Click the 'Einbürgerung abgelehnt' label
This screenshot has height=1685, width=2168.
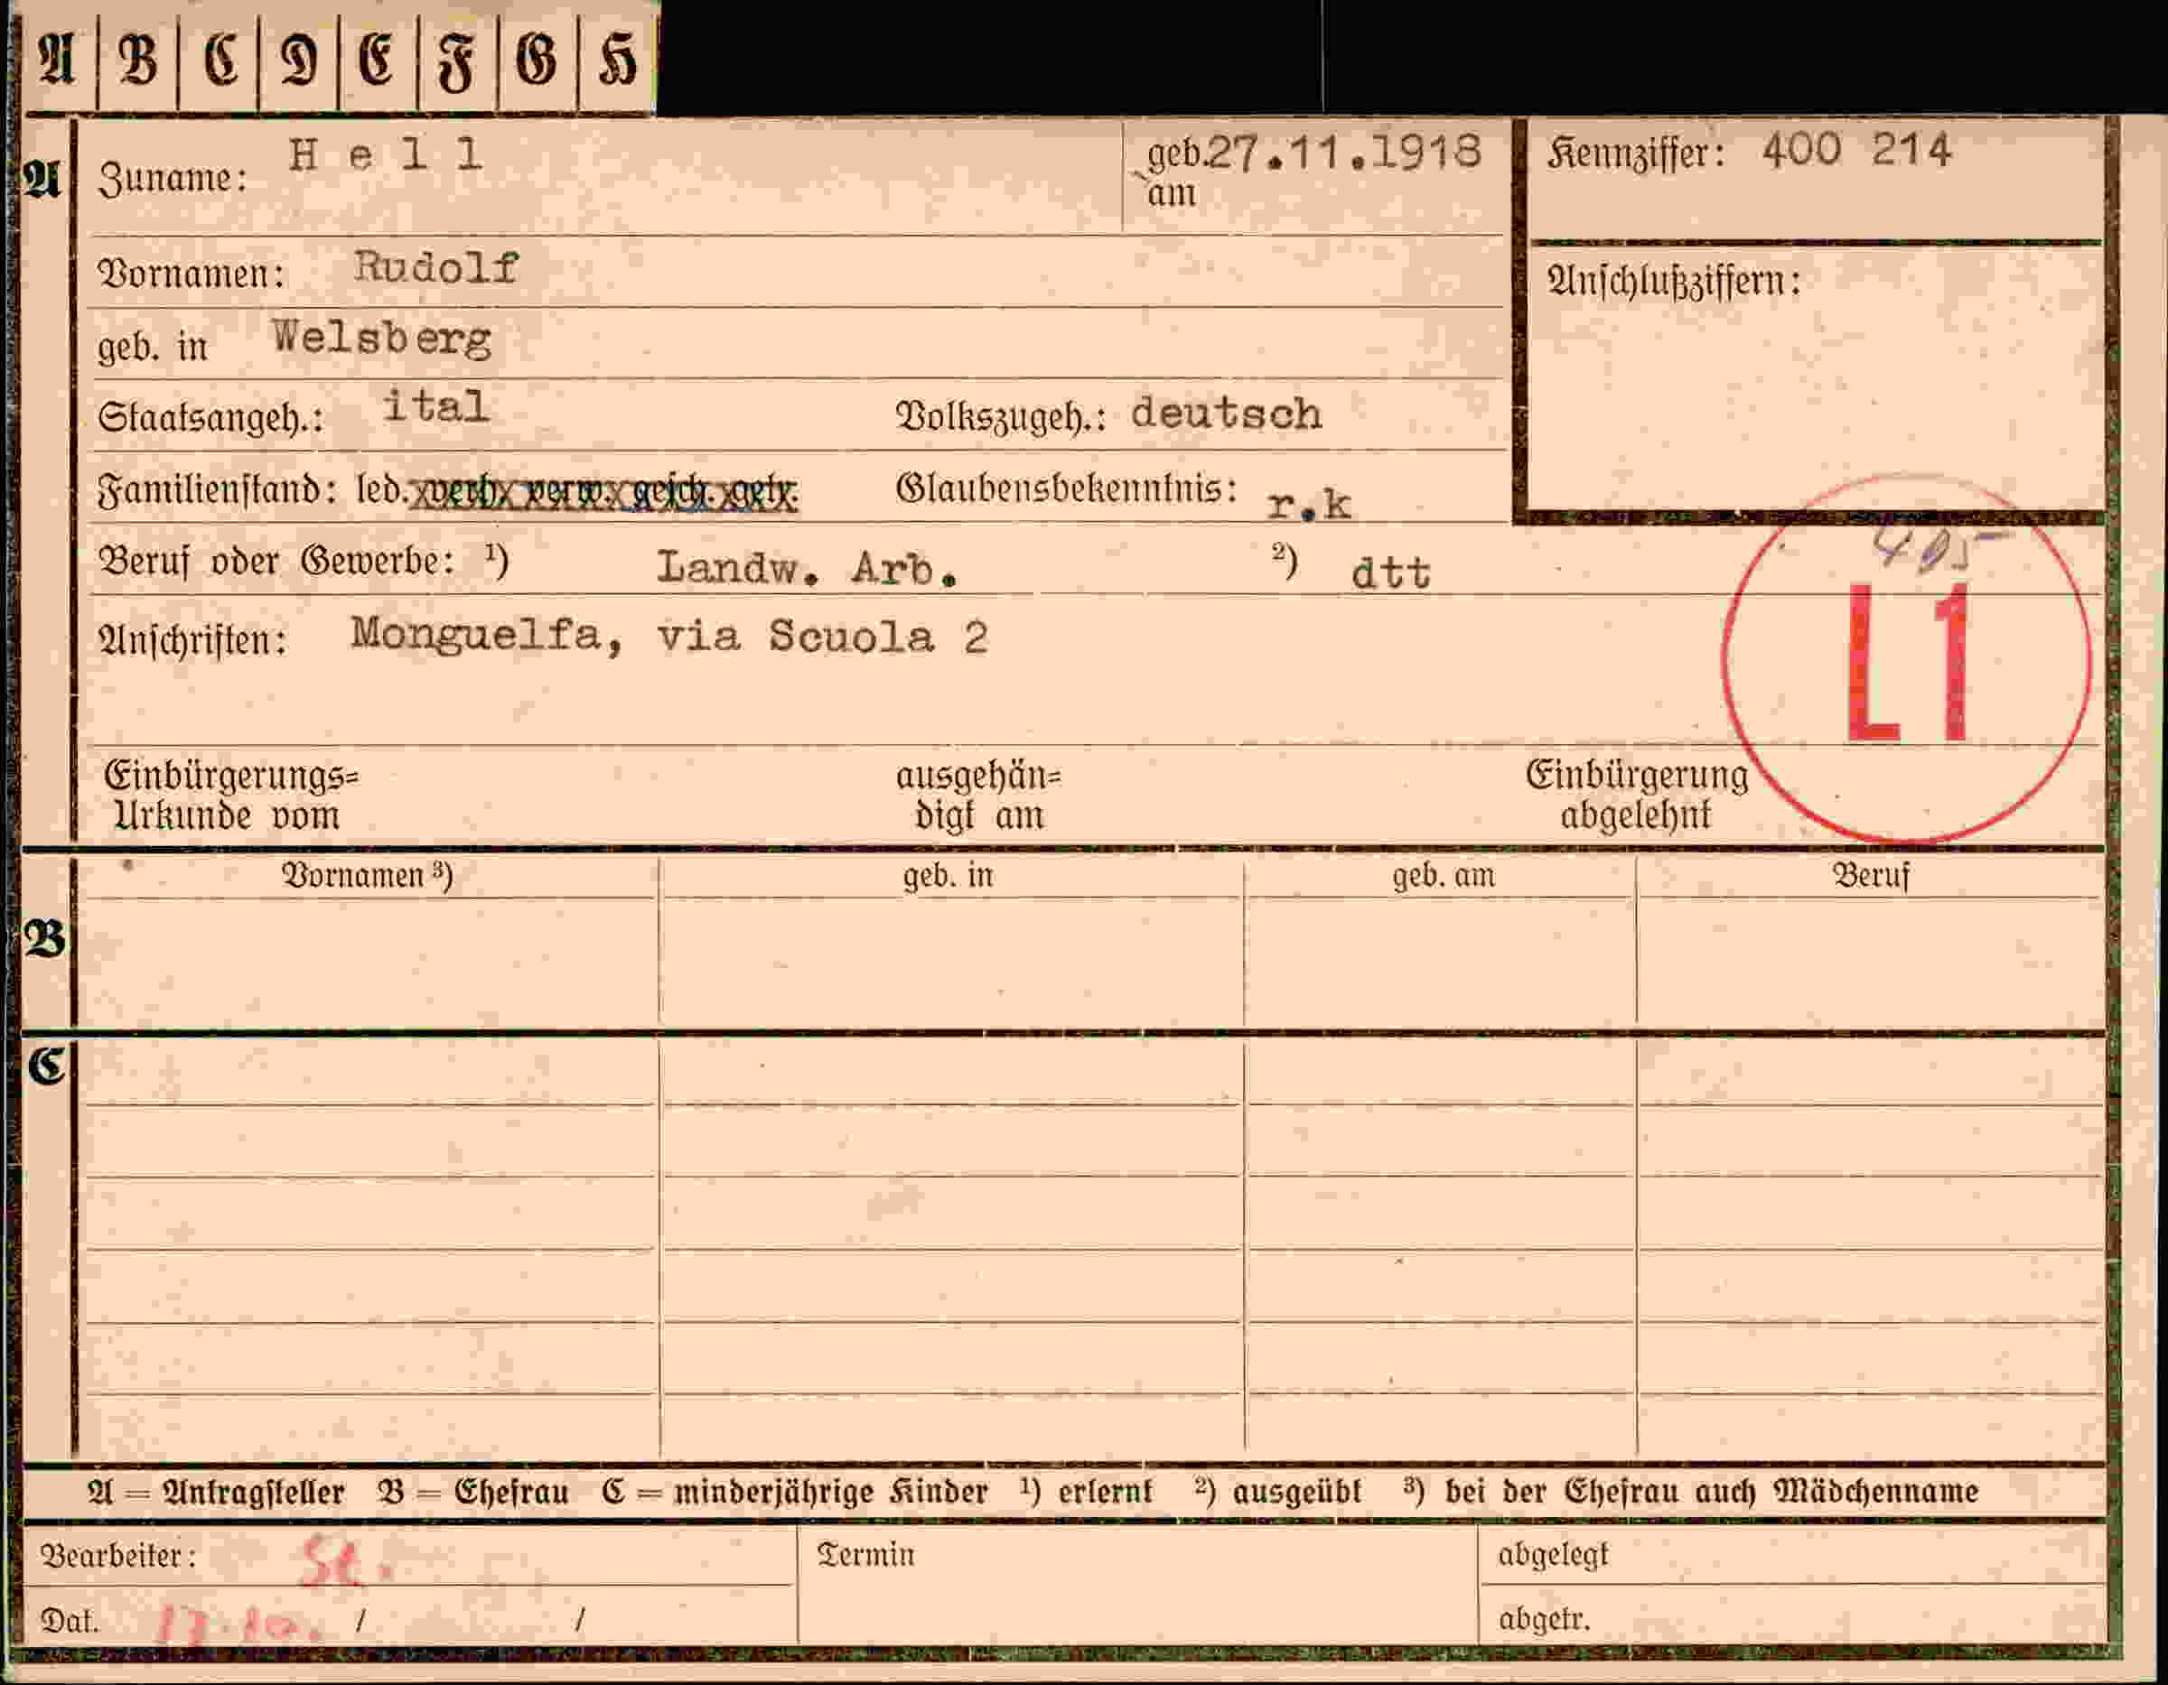(1637, 796)
